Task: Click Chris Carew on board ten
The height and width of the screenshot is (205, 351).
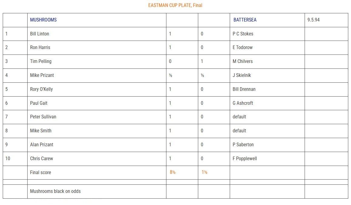Action: pos(42,158)
